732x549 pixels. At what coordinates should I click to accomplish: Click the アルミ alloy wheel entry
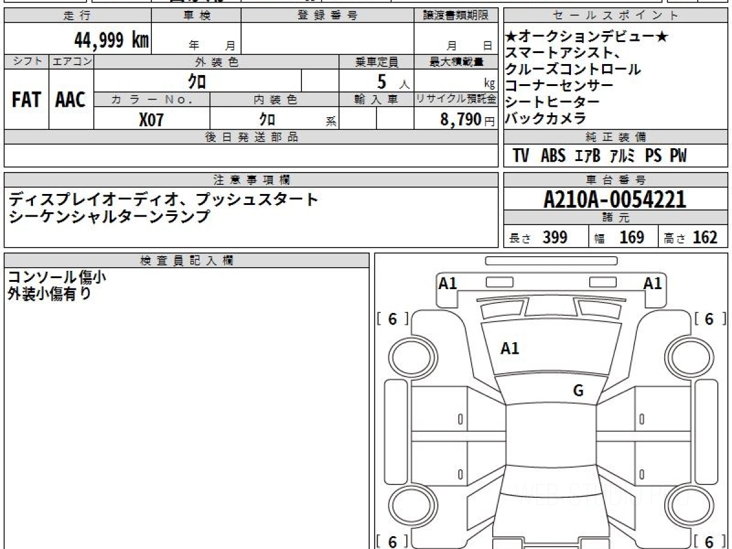(x=622, y=156)
